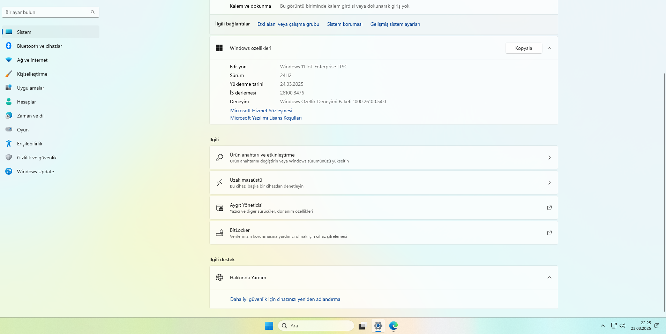The image size is (666, 334).
Task: Open the Windows Start menu
Action: tap(269, 326)
